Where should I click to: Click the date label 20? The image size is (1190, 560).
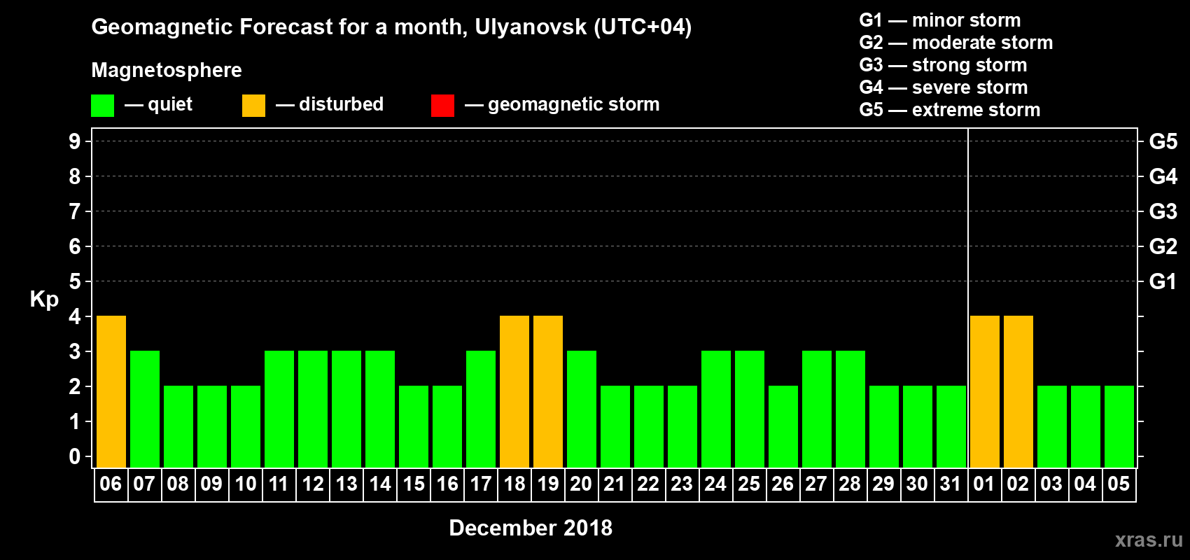point(581,484)
